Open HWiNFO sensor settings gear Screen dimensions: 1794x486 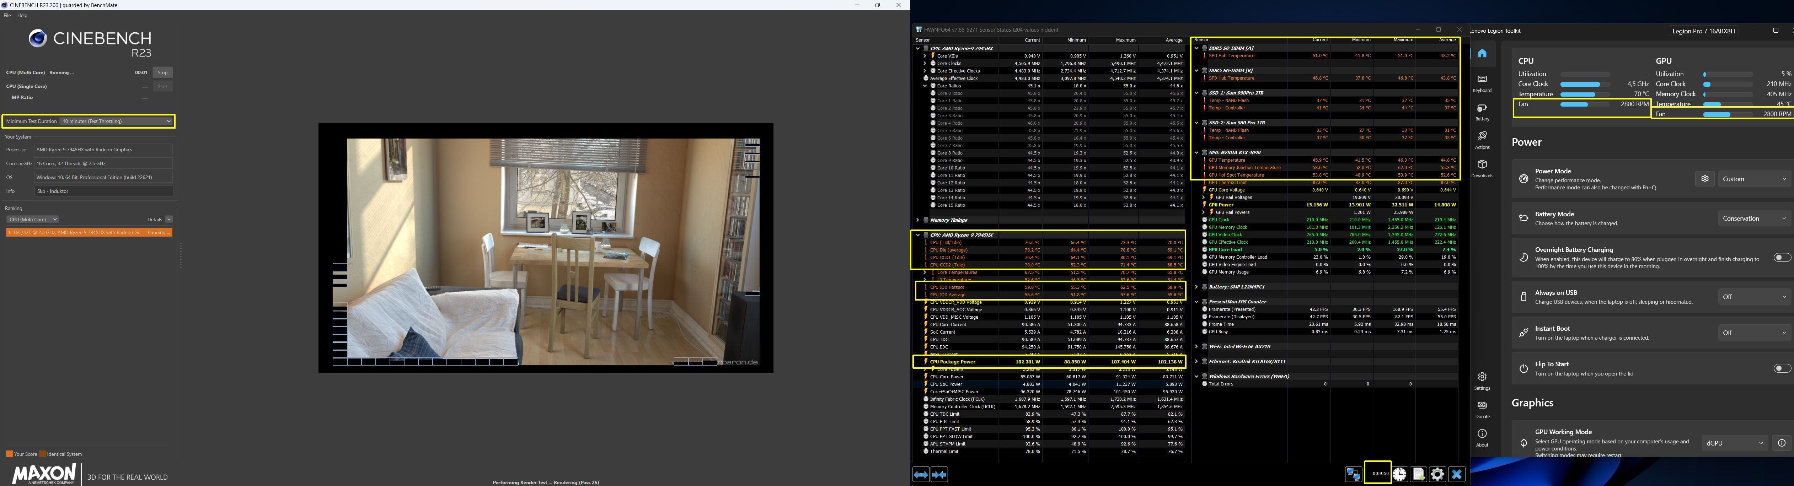(x=1437, y=474)
